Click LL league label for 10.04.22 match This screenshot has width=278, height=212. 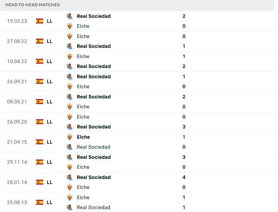click(50, 61)
